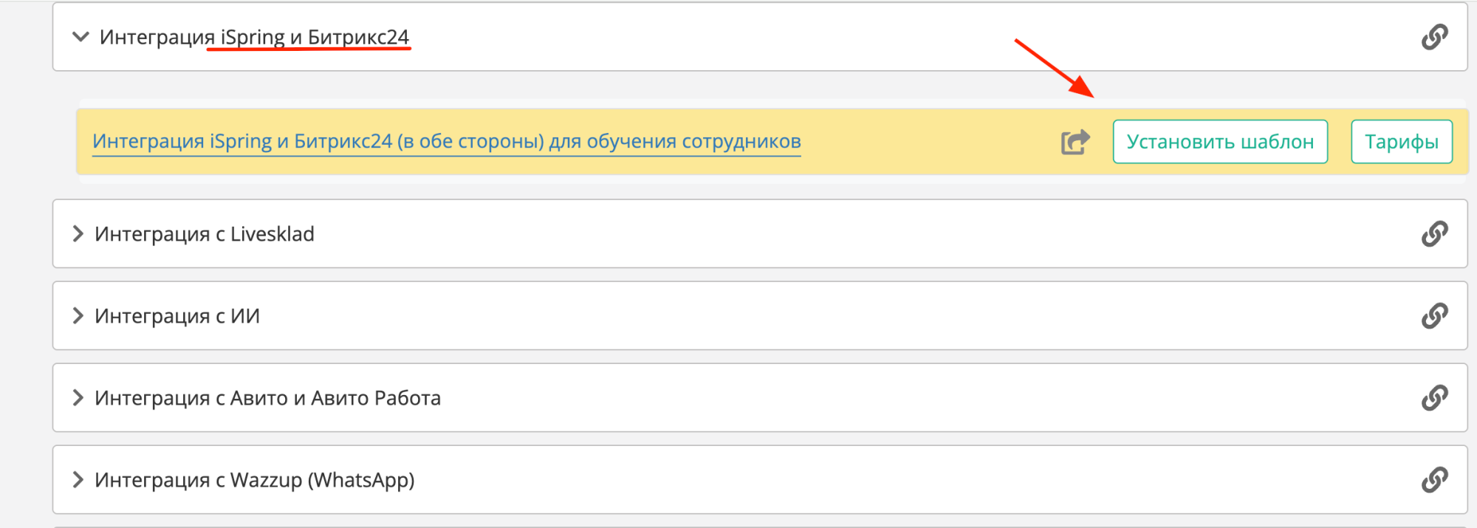Viewport: 1477px width, 528px height.
Task: Expand the Интеграция с Liveskład chevron
Action: [x=78, y=234]
